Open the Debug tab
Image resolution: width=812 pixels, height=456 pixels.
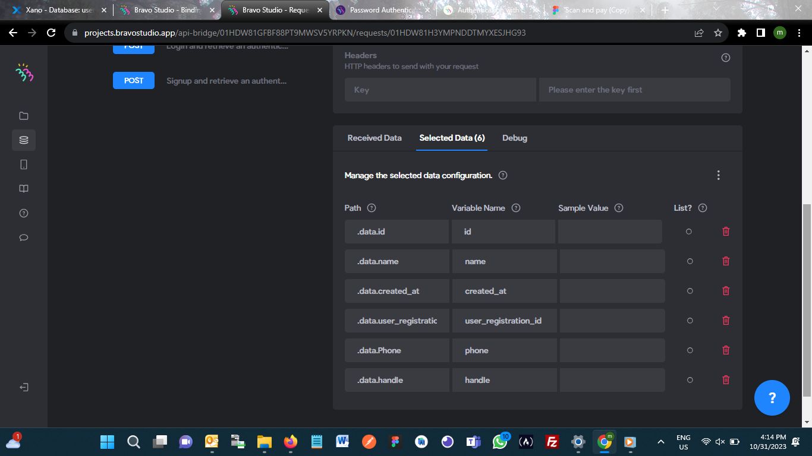tap(515, 138)
